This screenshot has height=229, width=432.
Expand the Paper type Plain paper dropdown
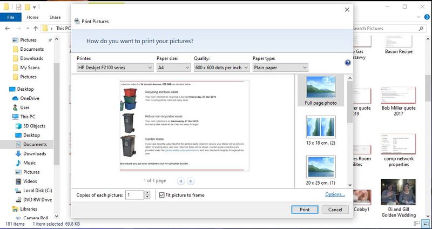click(280, 68)
